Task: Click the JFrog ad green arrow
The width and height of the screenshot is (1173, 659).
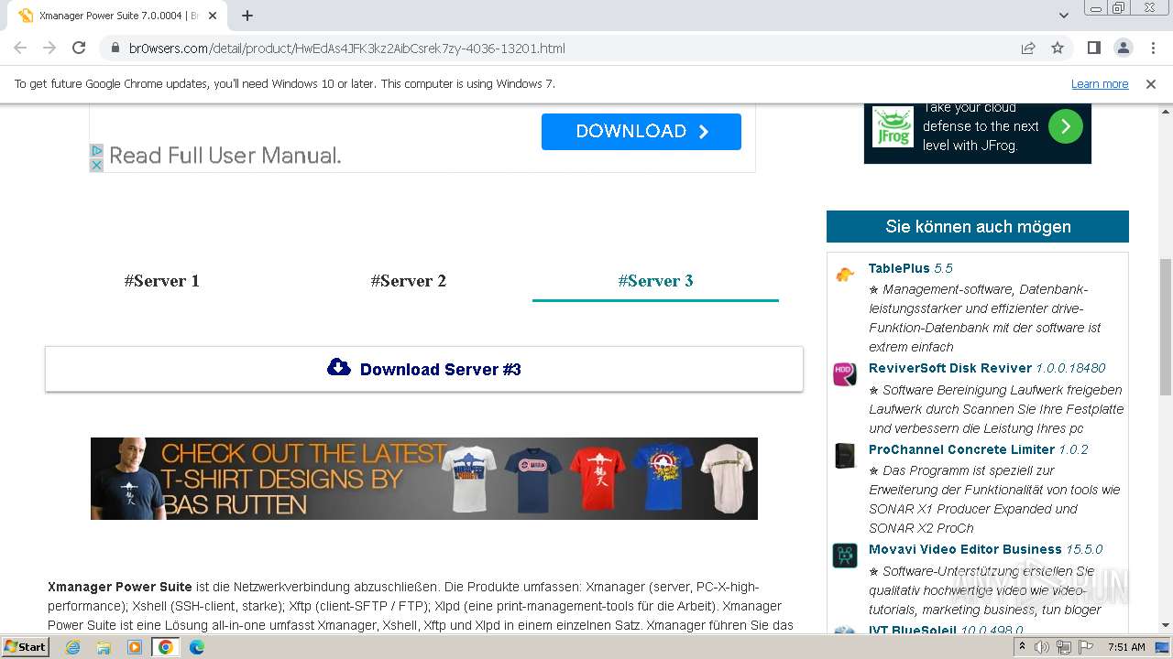Action: point(1065,126)
